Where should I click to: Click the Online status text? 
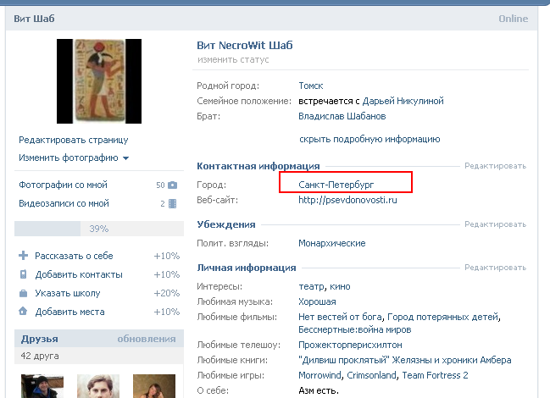tap(514, 19)
